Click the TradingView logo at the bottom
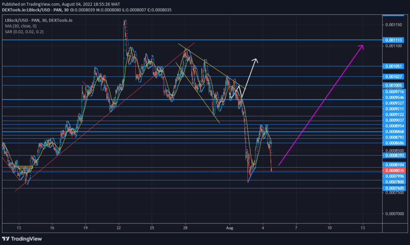Viewport: 410px width, 245px height. pyautogui.click(x=22, y=239)
